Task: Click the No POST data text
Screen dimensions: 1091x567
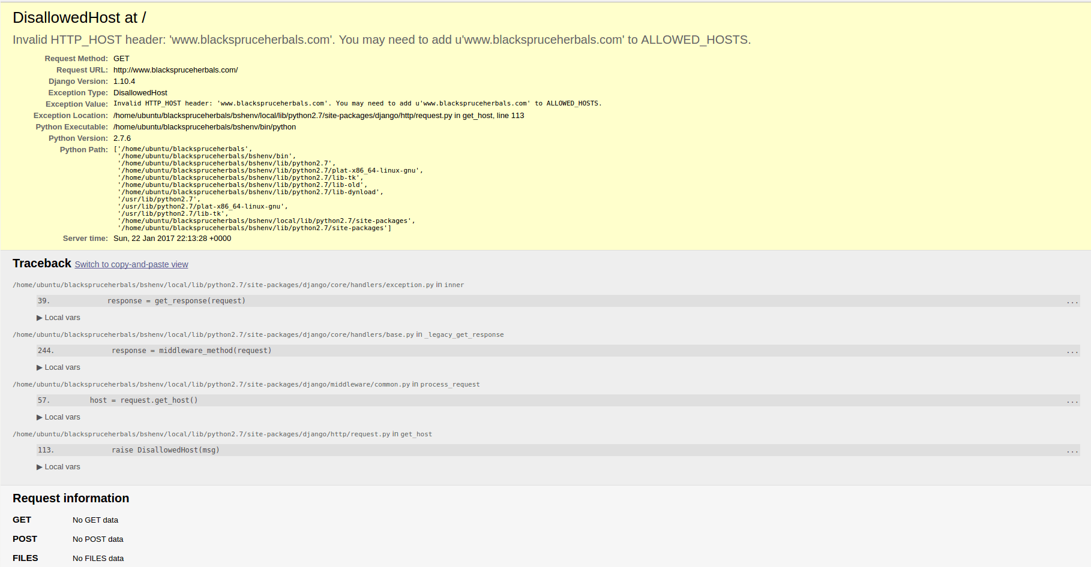Action: click(x=98, y=539)
